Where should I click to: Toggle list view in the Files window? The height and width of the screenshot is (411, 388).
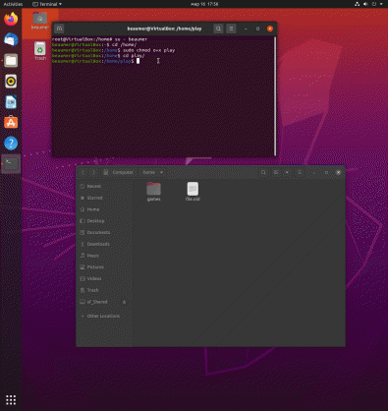pyautogui.click(x=276, y=172)
